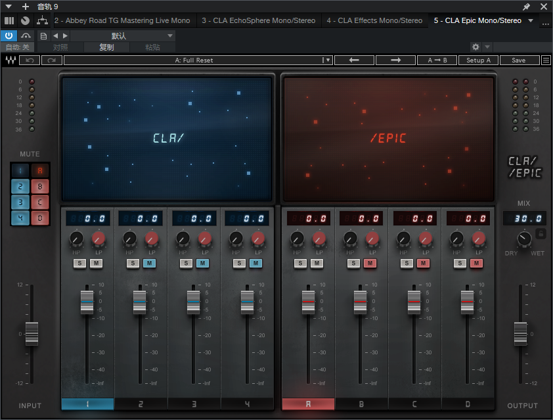Screen dimensions: 553x420
Task: Switch to CLA Effects Mono/Stereo tab
Action: click(374, 20)
